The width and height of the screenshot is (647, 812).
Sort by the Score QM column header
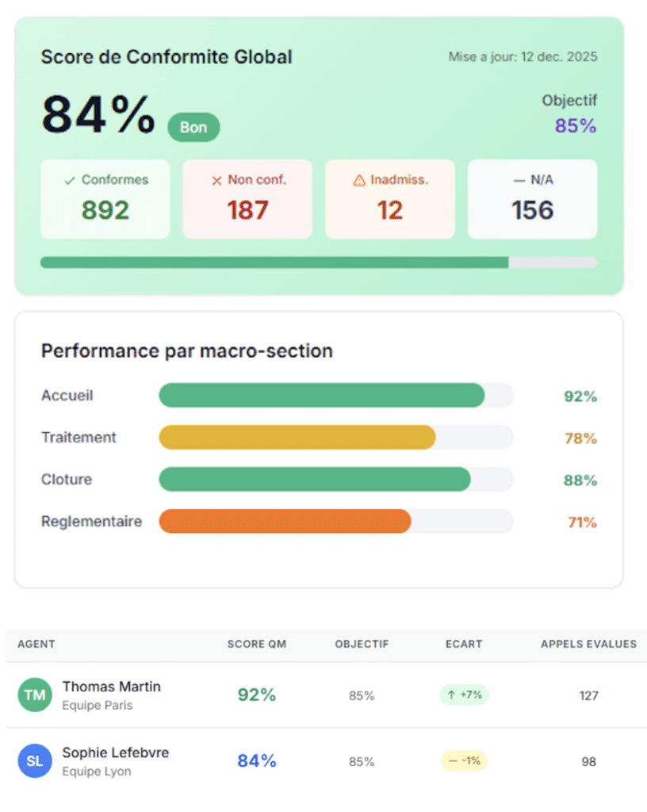pos(257,644)
